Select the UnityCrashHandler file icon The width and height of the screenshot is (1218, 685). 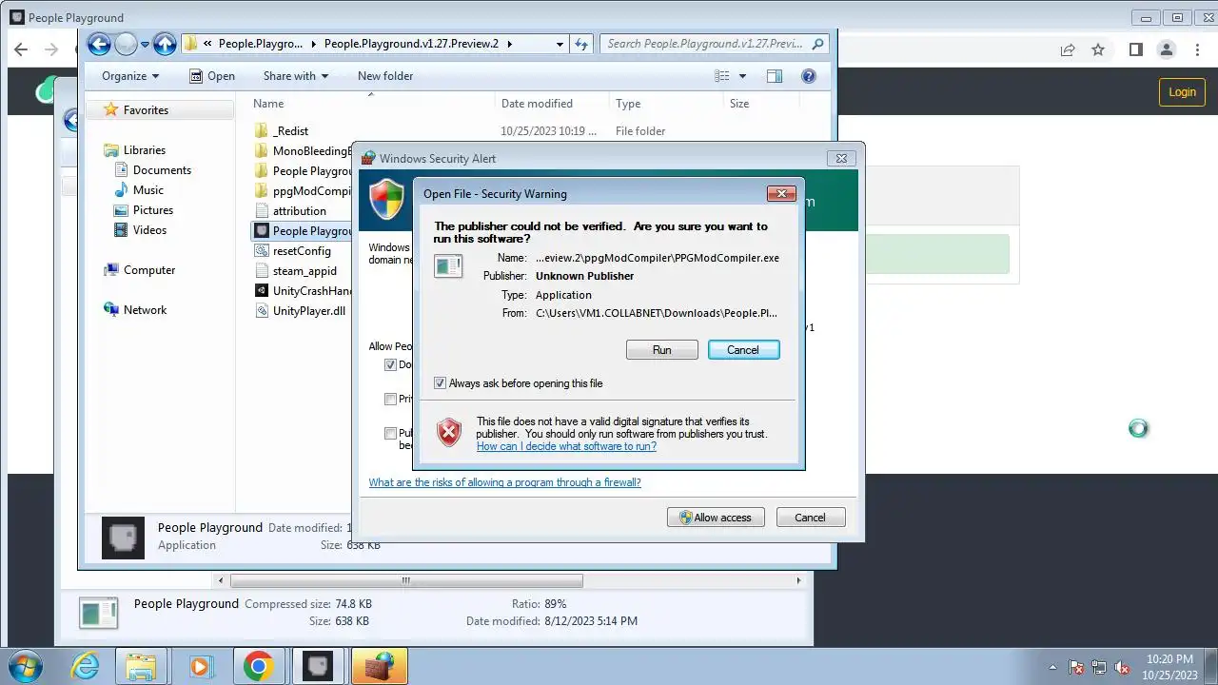click(x=263, y=291)
